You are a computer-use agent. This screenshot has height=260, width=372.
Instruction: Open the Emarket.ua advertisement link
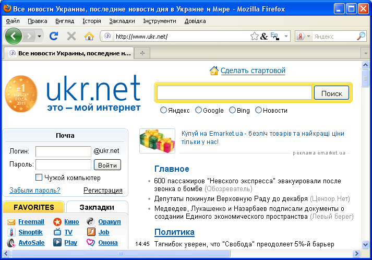coord(262,137)
